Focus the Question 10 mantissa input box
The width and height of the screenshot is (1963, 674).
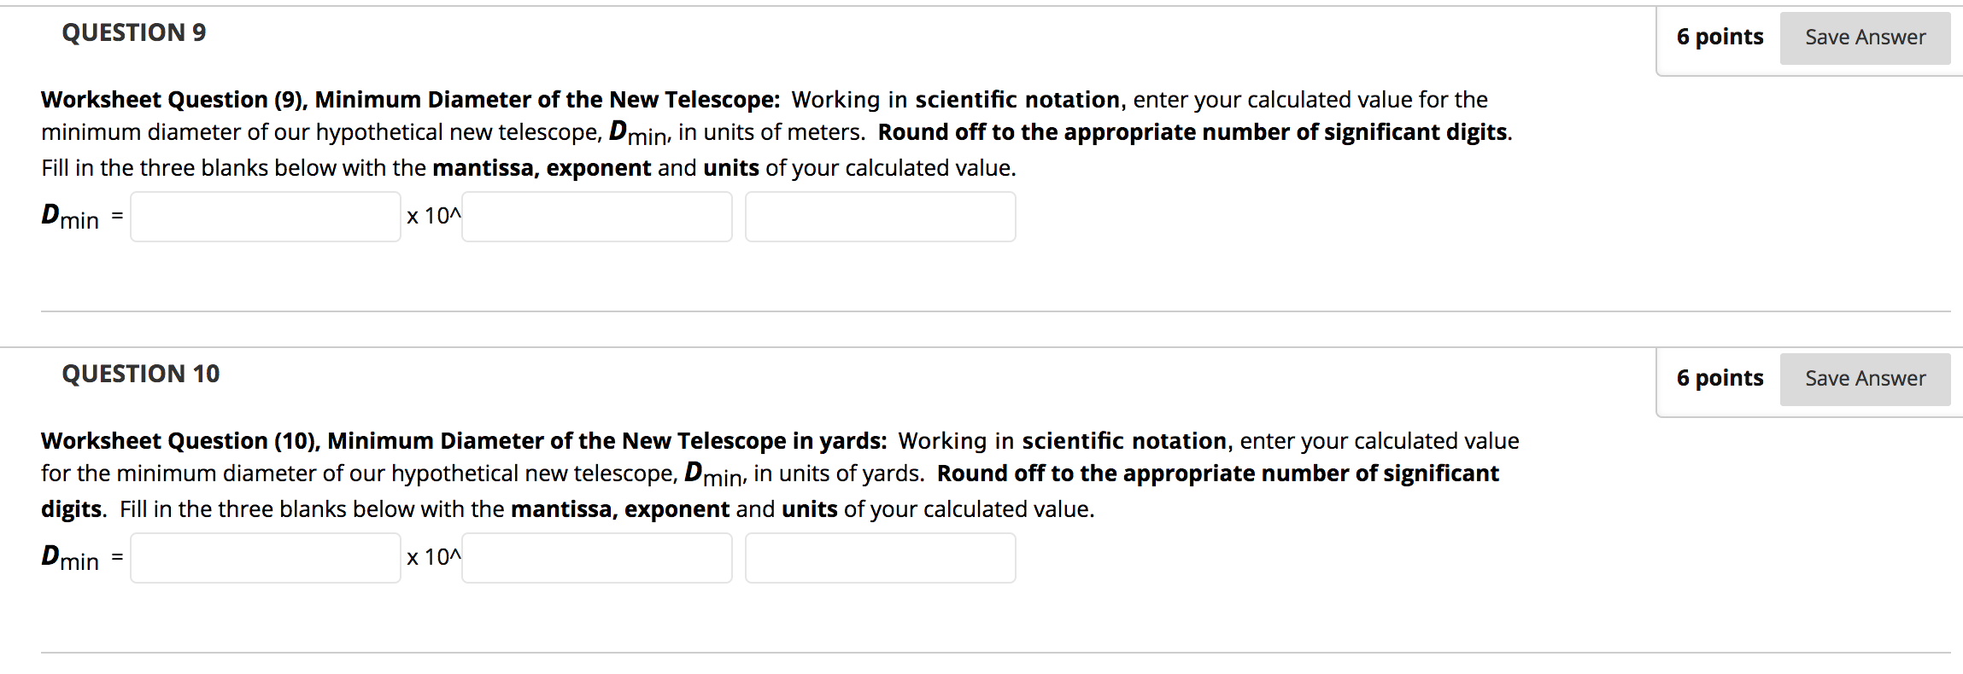click(266, 558)
